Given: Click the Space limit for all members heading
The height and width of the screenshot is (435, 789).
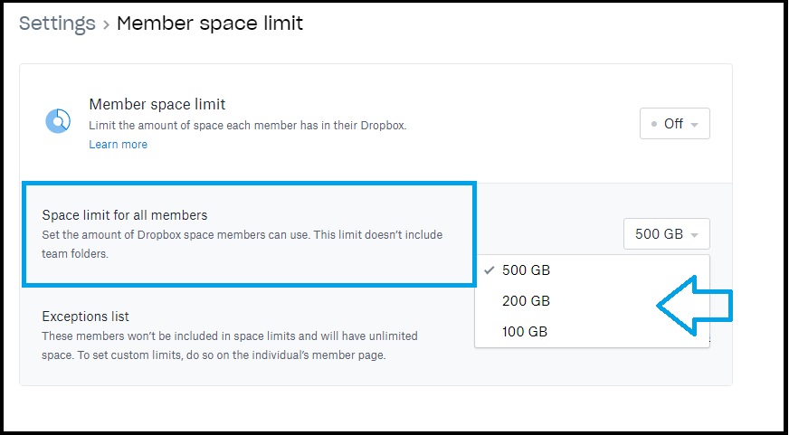Looking at the screenshot, I should (125, 215).
